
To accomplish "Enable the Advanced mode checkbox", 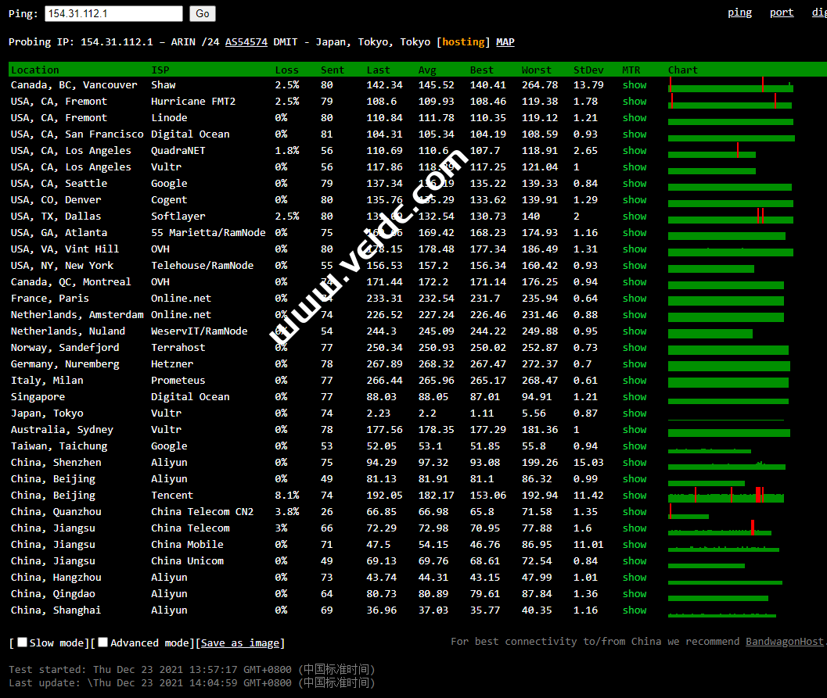I will [x=103, y=643].
